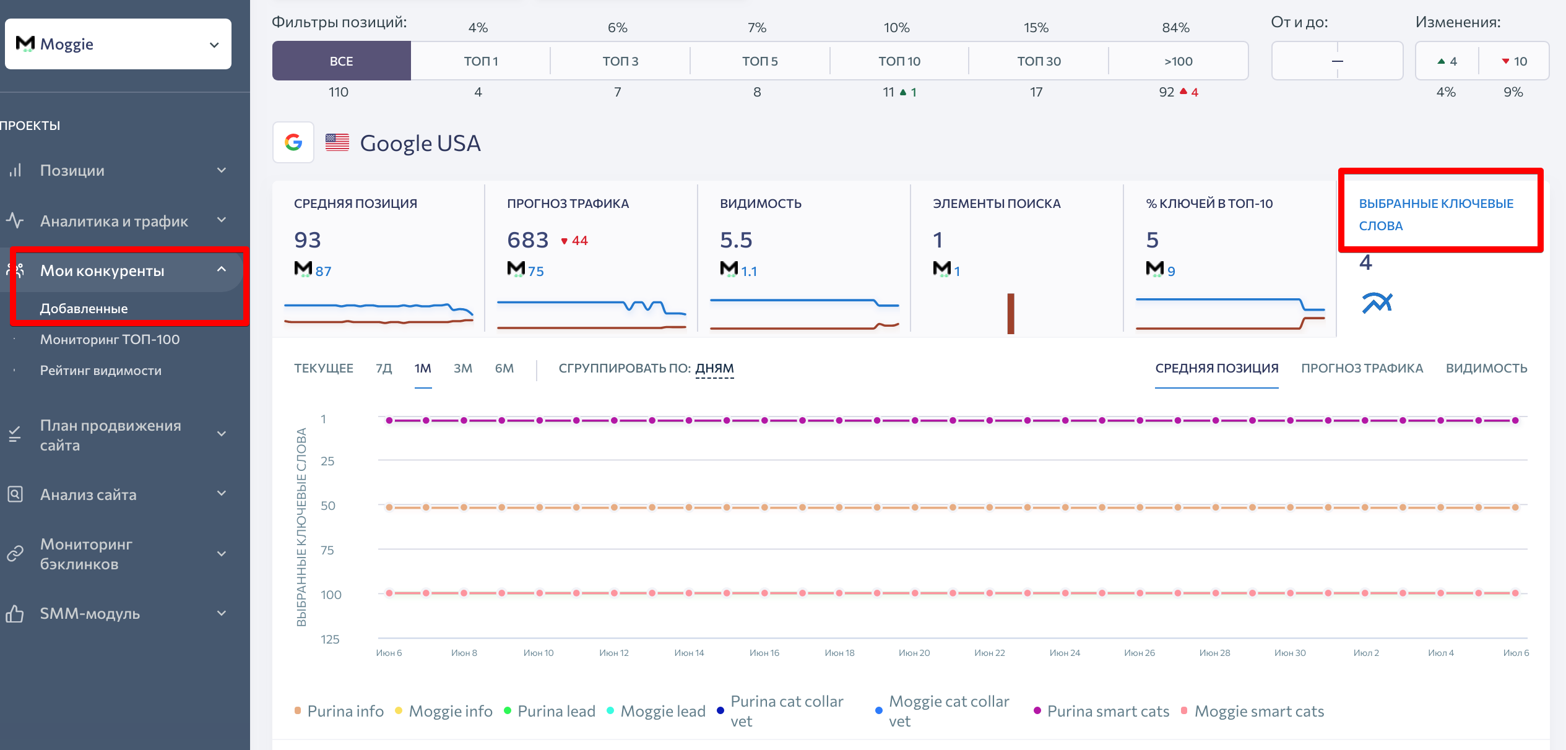Show ВИДИМОСТЬ chart tab
Viewport: 1566px width, 750px height.
(1486, 368)
